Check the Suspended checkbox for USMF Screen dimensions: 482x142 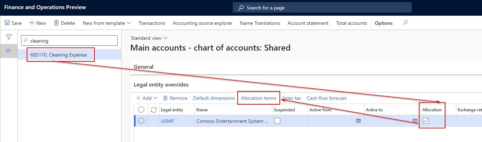277,121
